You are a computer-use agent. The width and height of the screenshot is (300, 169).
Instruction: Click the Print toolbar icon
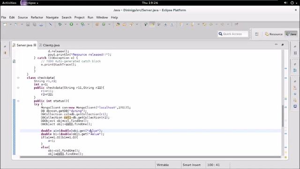(41, 24)
